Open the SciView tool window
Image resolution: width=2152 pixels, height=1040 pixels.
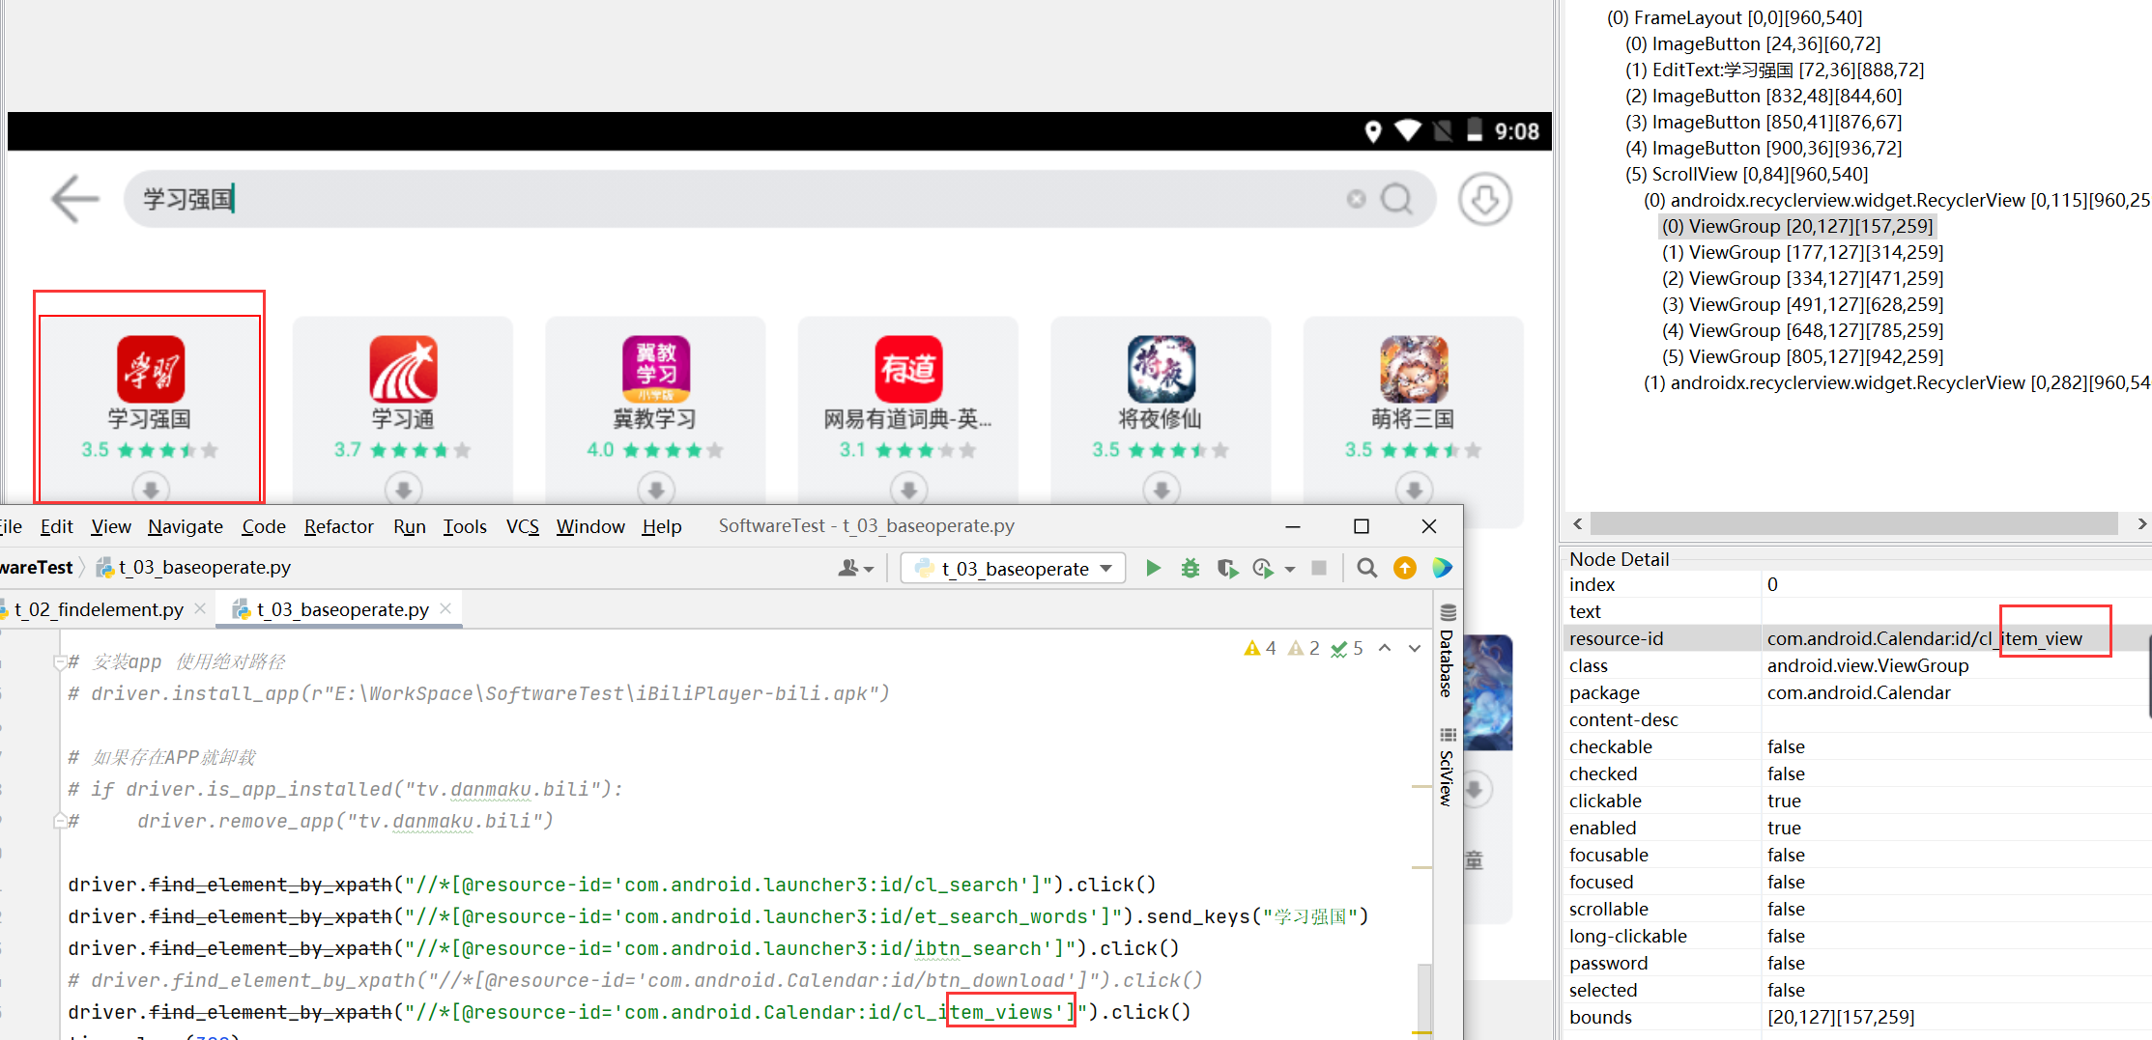coord(1447,766)
